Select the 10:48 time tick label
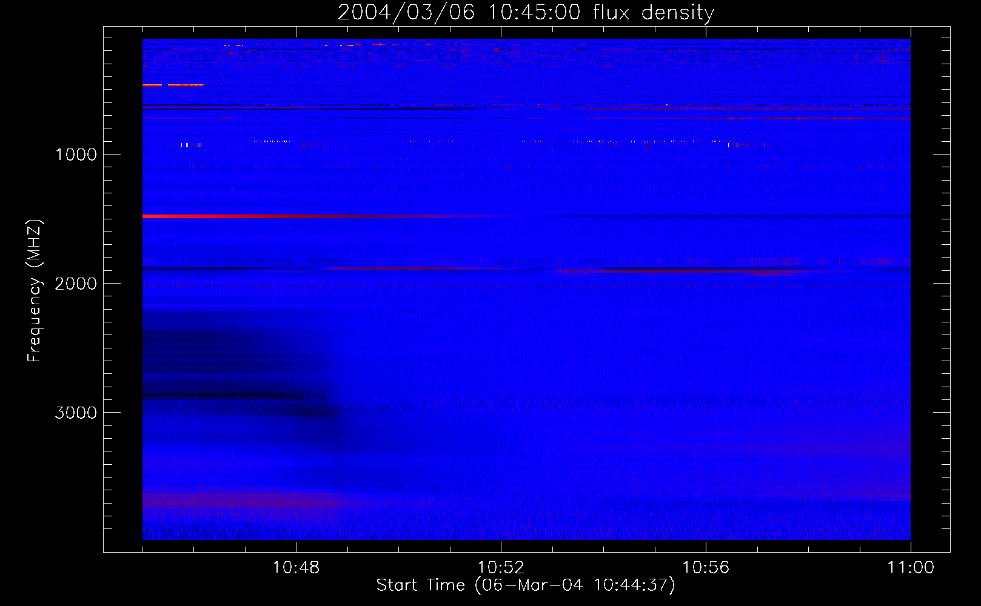Screen dimensions: 981x606 click(x=296, y=568)
